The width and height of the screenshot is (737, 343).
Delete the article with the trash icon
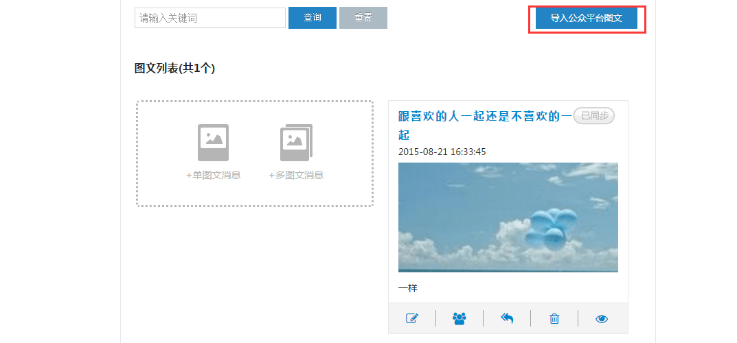[x=554, y=318]
